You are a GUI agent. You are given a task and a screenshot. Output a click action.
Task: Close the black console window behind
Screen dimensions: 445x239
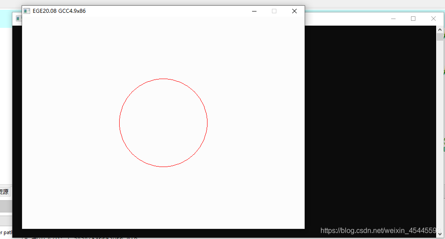[x=434, y=19]
